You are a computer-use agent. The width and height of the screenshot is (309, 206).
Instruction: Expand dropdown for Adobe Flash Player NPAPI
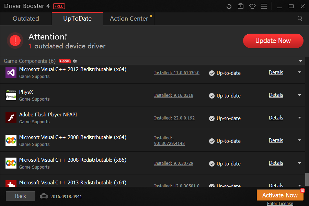point(299,118)
